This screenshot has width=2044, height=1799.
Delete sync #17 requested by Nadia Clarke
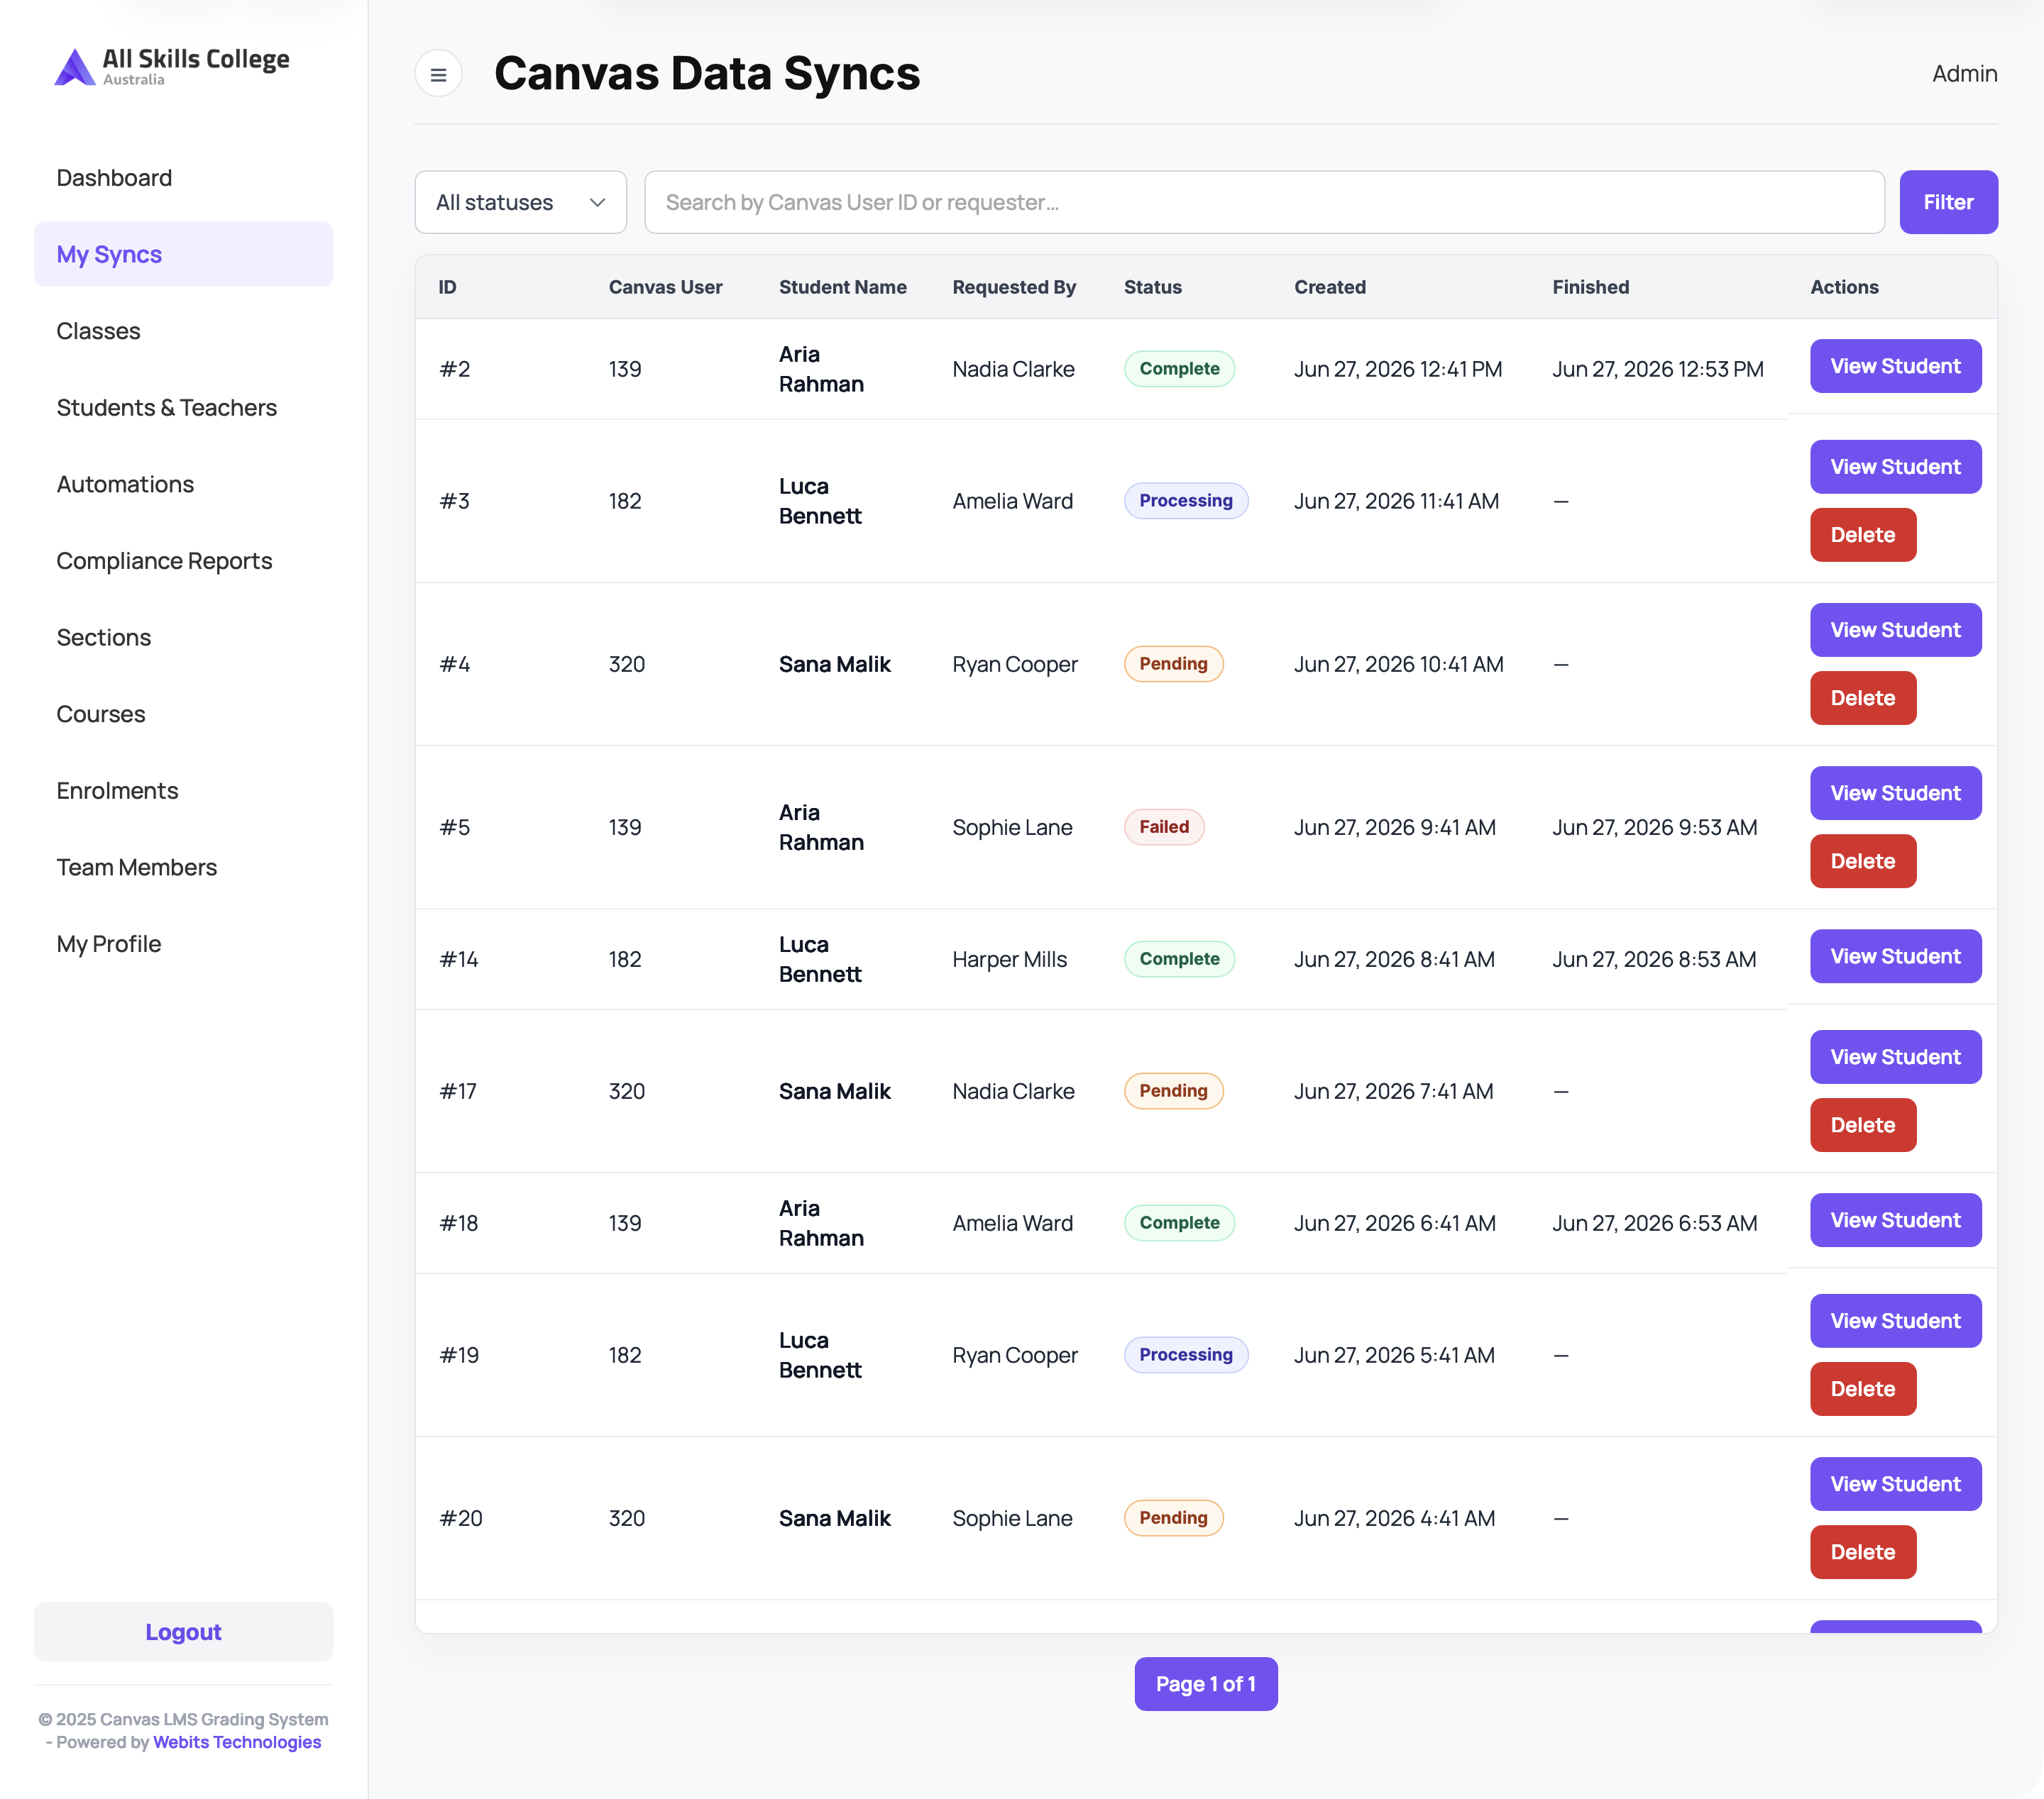[x=1862, y=1125]
